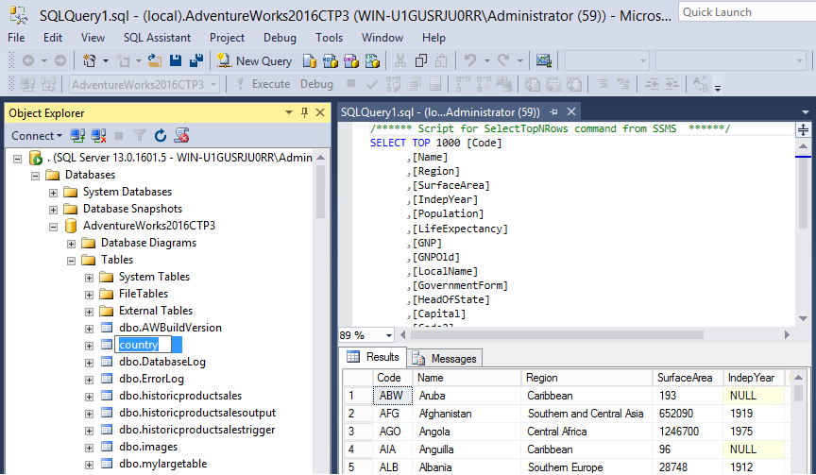Click Connect Object Explorer icon
The height and width of the screenshot is (475, 816).
(x=77, y=136)
